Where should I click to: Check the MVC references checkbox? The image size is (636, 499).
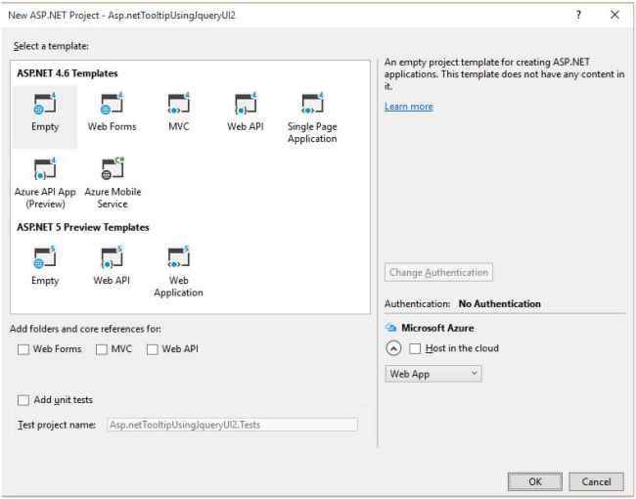coord(102,349)
